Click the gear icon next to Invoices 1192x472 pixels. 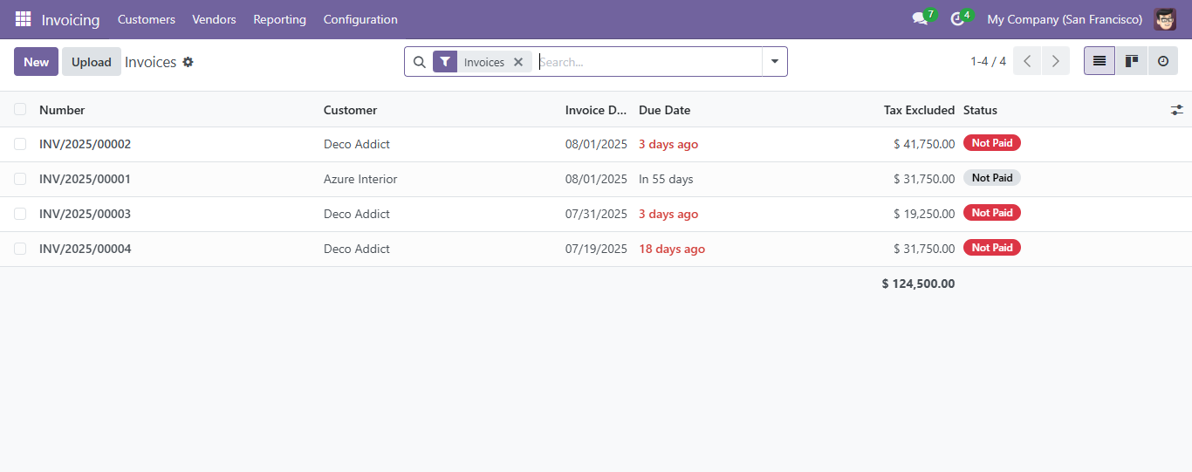pyautogui.click(x=188, y=62)
